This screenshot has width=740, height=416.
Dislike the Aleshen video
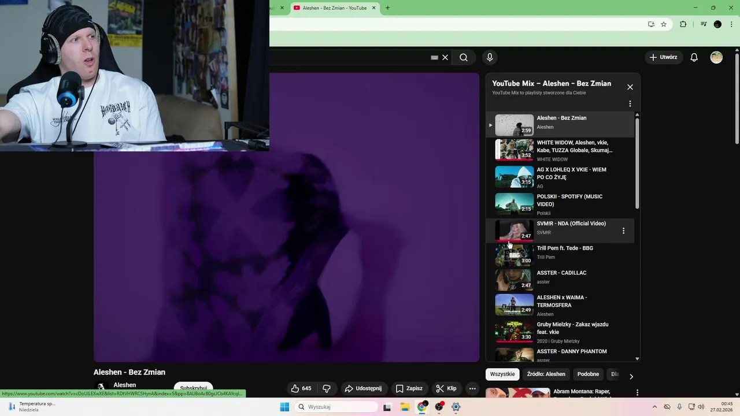pos(327,388)
